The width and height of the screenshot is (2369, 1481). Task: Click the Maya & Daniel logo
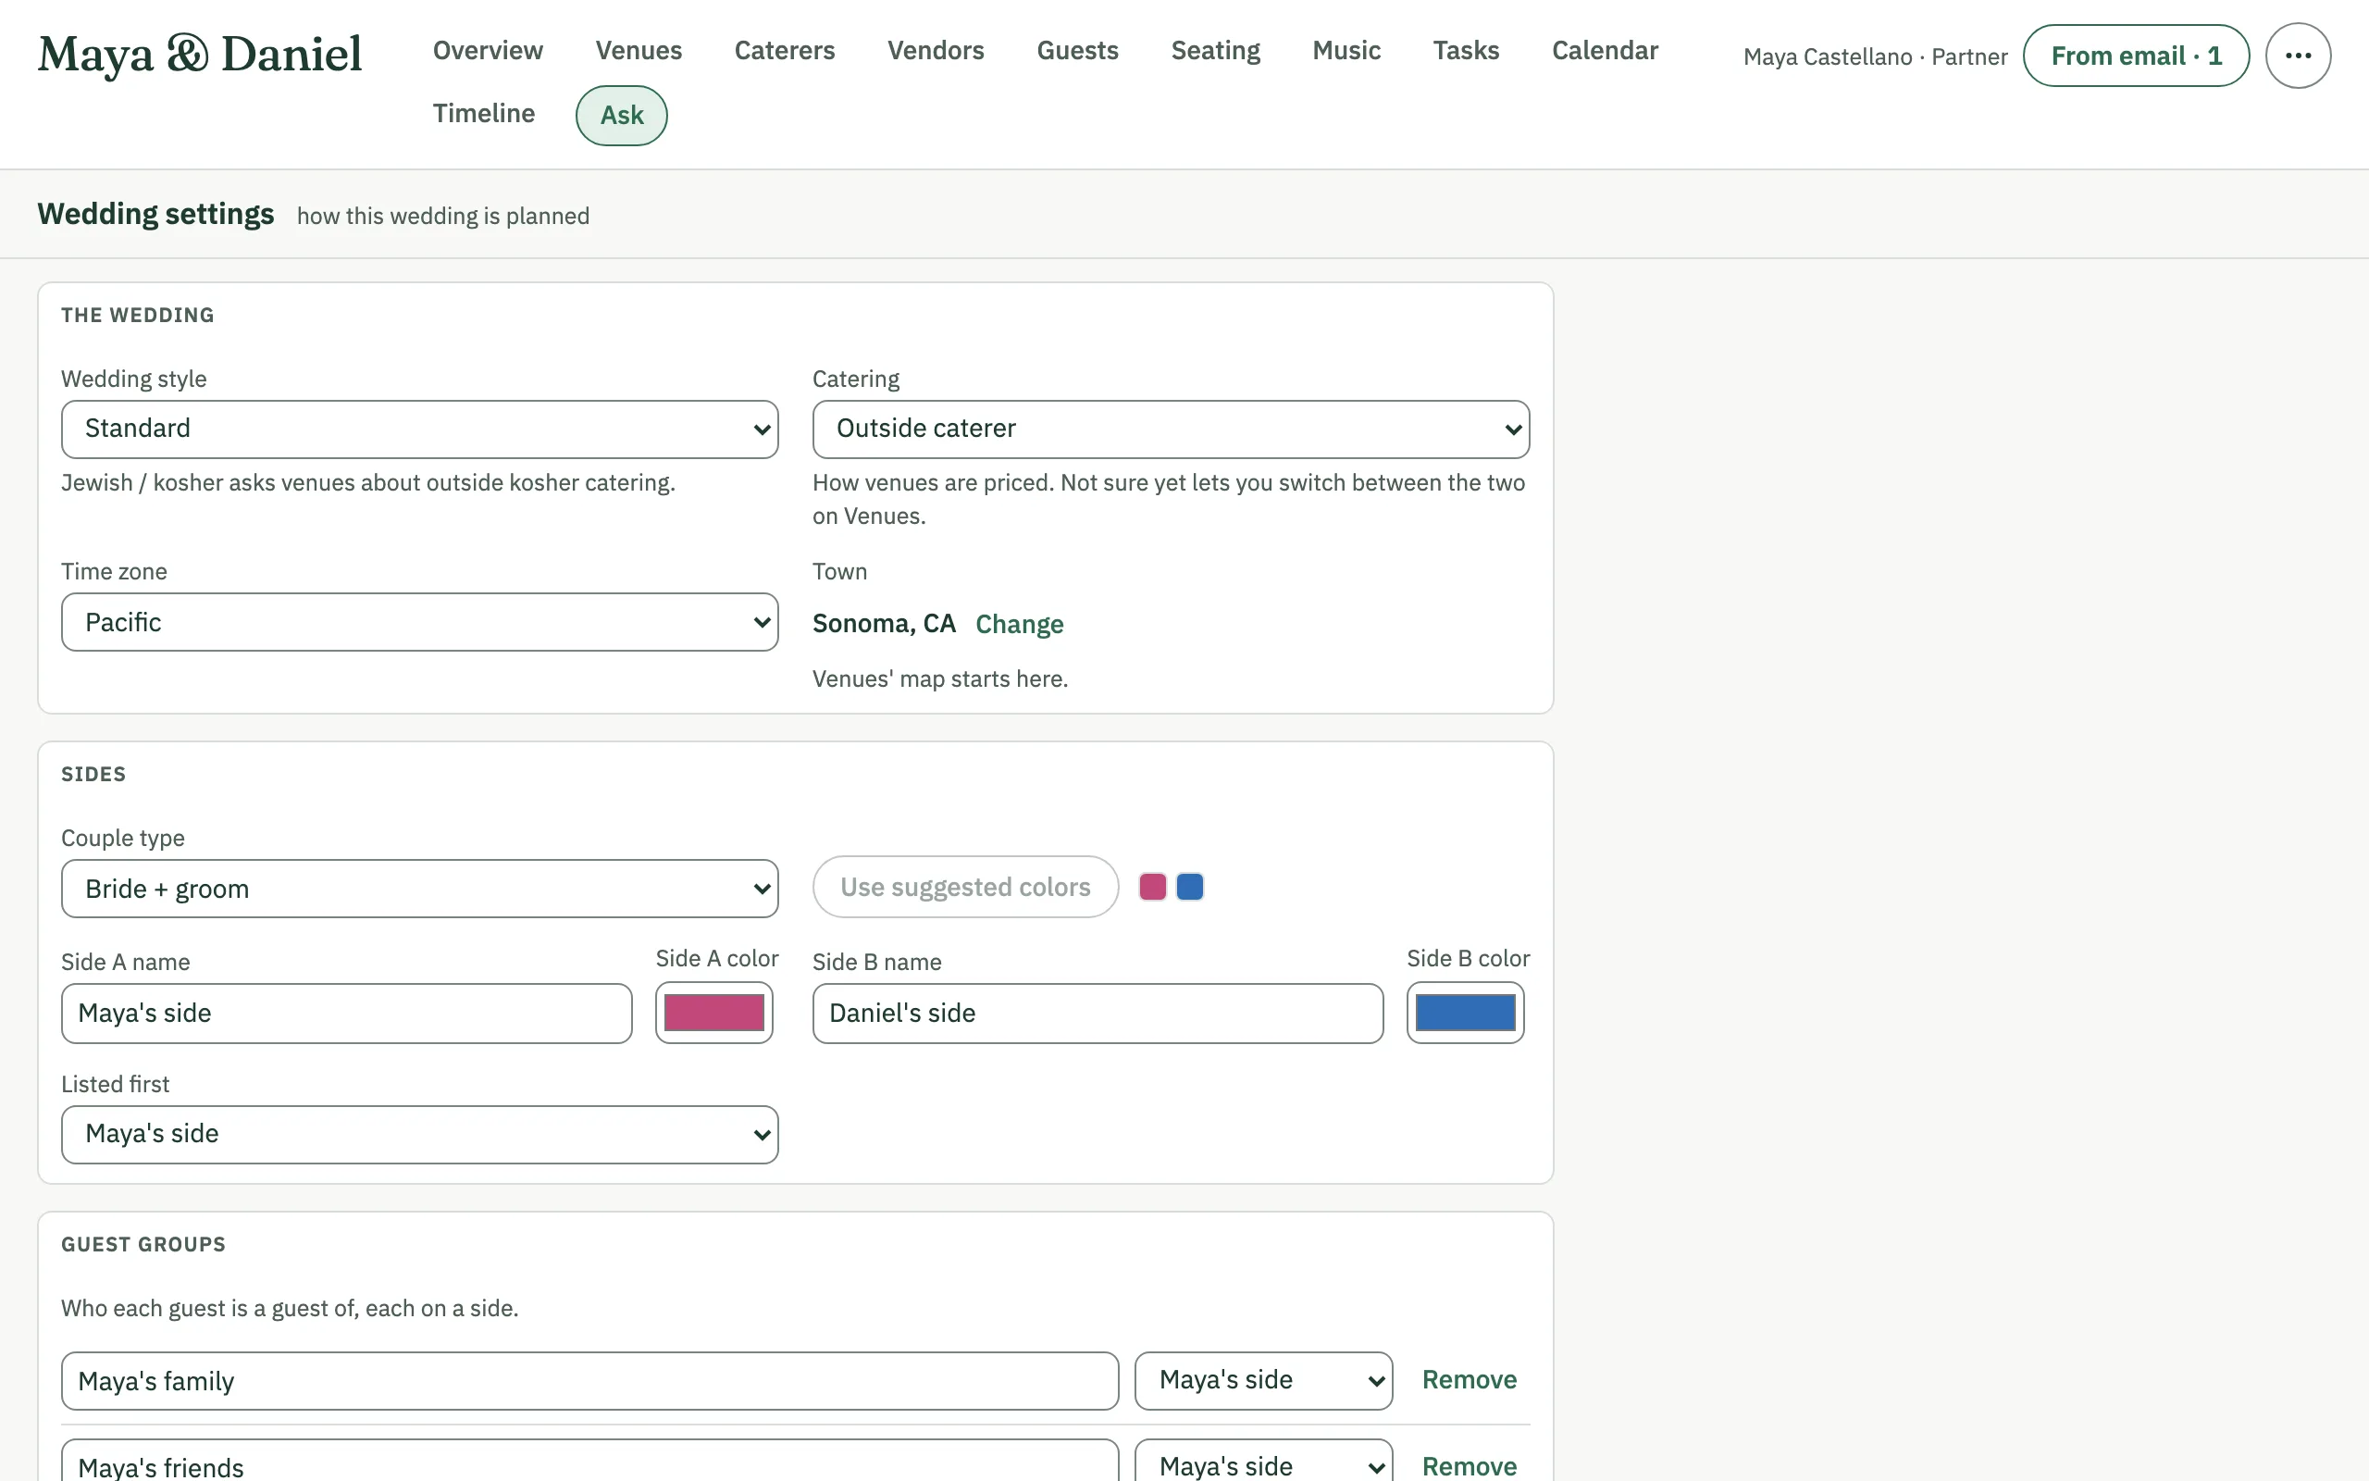coord(200,55)
